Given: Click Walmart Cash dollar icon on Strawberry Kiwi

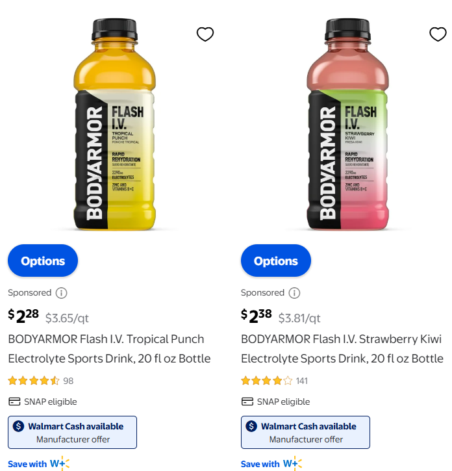Looking at the screenshot, I should (251, 427).
